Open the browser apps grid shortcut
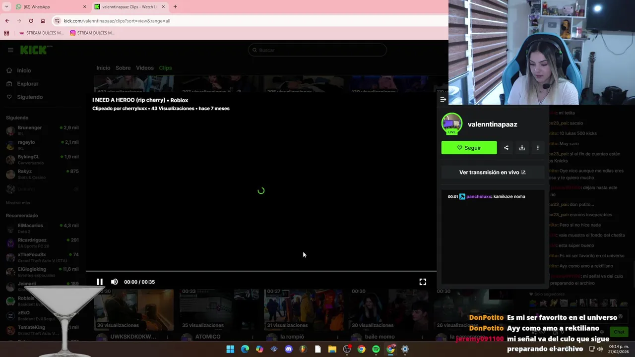This screenshot has width=635, height=357. 6,33
